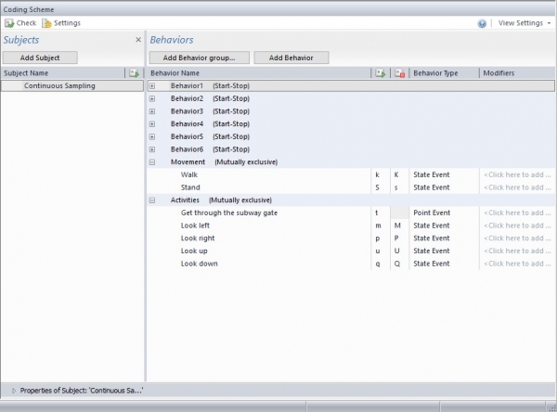Click State Event type for Look down
Screen dimensions: 557x412
pos(432,264)
